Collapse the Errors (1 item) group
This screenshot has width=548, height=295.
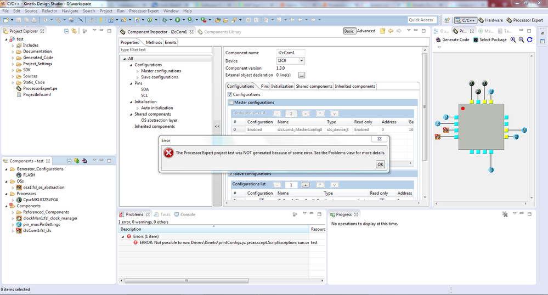[123, 237]
